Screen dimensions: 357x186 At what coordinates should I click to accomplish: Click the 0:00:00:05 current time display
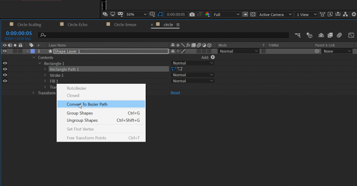pos(19,33)
